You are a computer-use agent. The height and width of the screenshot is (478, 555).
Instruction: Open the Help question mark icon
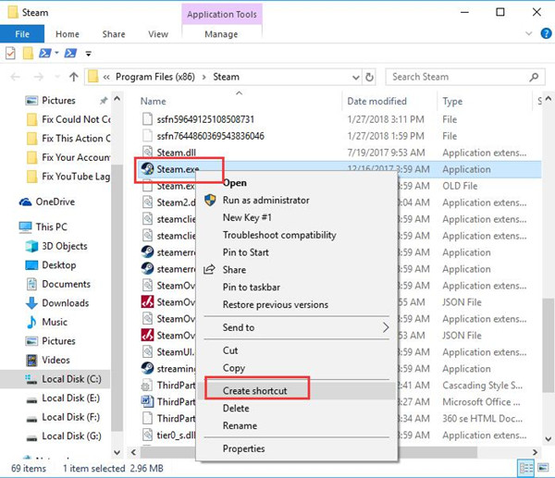click(x=546, y=33)
